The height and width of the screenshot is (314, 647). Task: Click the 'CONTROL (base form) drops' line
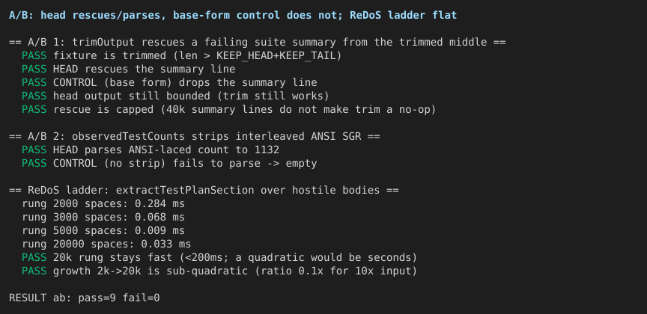tap(169, 82)
